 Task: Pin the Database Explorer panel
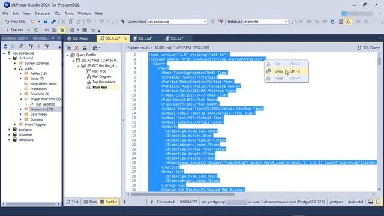coord(53,38)
